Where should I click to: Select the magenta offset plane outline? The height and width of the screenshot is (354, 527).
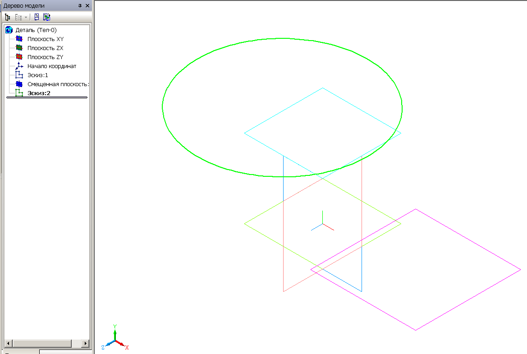(x=468, y=239)
